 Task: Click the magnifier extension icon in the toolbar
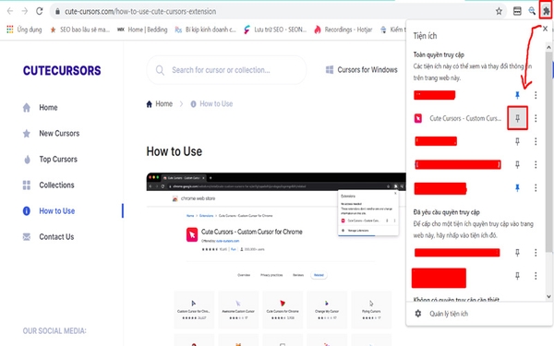(532, 11)
